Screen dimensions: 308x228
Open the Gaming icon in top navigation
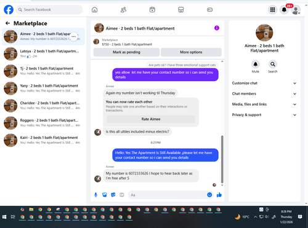click(x=209, y=10)
